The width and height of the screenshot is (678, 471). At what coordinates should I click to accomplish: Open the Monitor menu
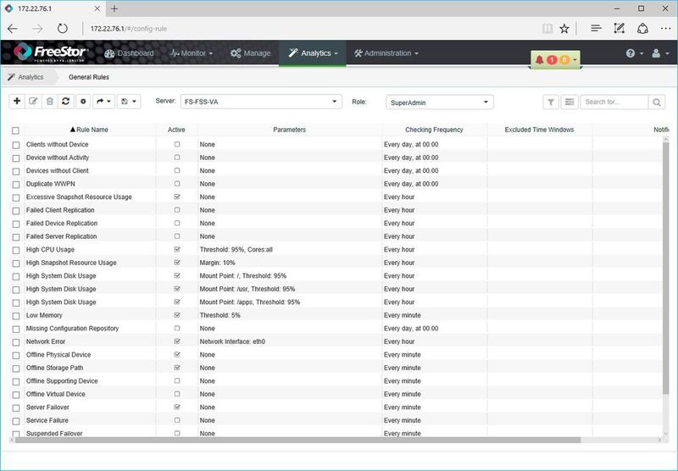(192, 53)
